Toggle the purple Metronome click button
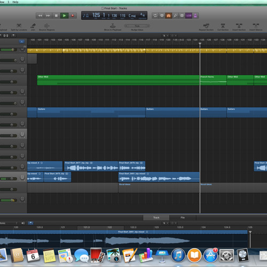Screen dimensions: 267x267 click(x=195, y=15)
